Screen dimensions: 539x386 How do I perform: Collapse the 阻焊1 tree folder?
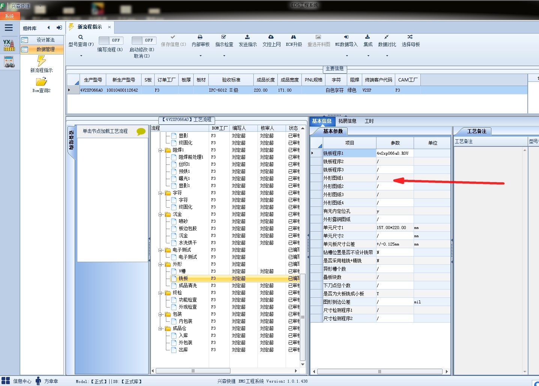[161, 150]
